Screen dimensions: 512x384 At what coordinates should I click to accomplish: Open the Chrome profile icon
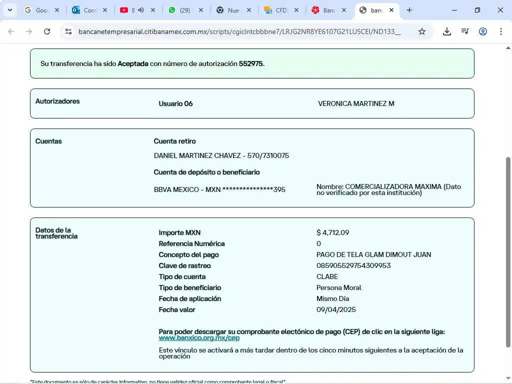click(x=483, y=31)
